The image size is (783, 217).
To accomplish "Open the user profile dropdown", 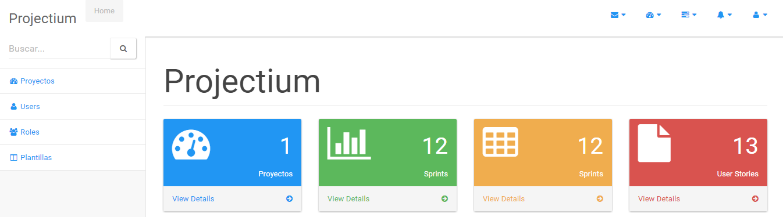I will coord(760,15).
